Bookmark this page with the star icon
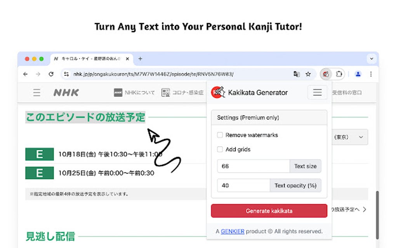The width and height of the screenshot is (396, 248). (308, 74)
